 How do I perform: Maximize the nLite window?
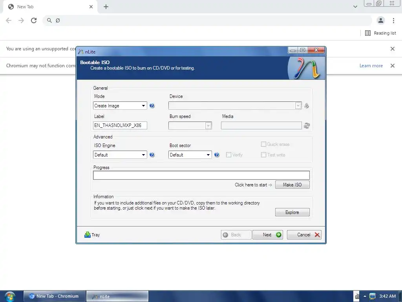[x=303, y=50]
